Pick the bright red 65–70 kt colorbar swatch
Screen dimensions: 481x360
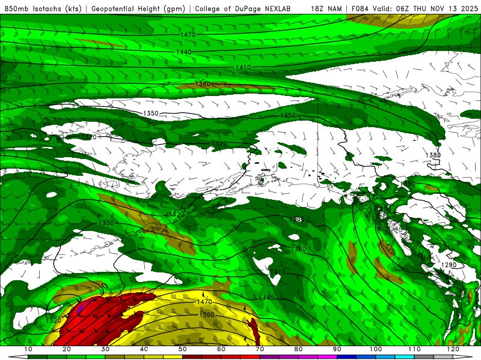[x=250, y=356]
